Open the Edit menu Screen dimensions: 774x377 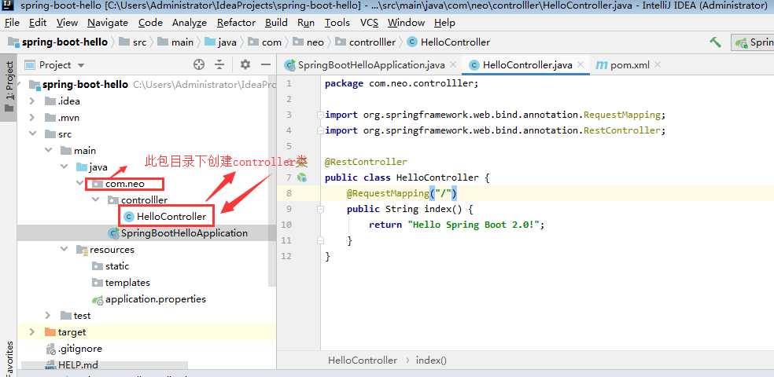coord(38,23)
